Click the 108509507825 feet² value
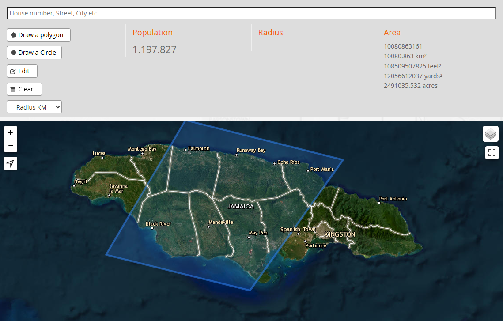Viewport: 503px width, 321px height. (x=412, y=66)
